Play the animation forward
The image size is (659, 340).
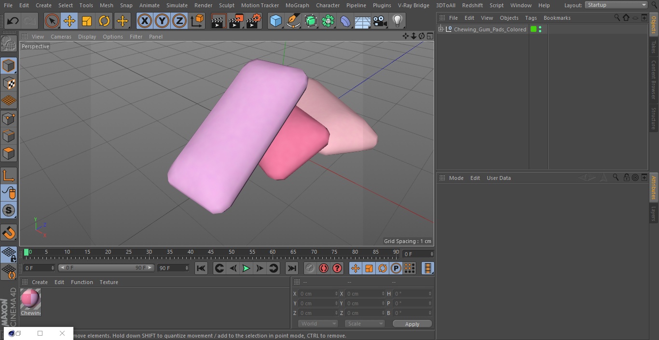click(x=246, y=268)
